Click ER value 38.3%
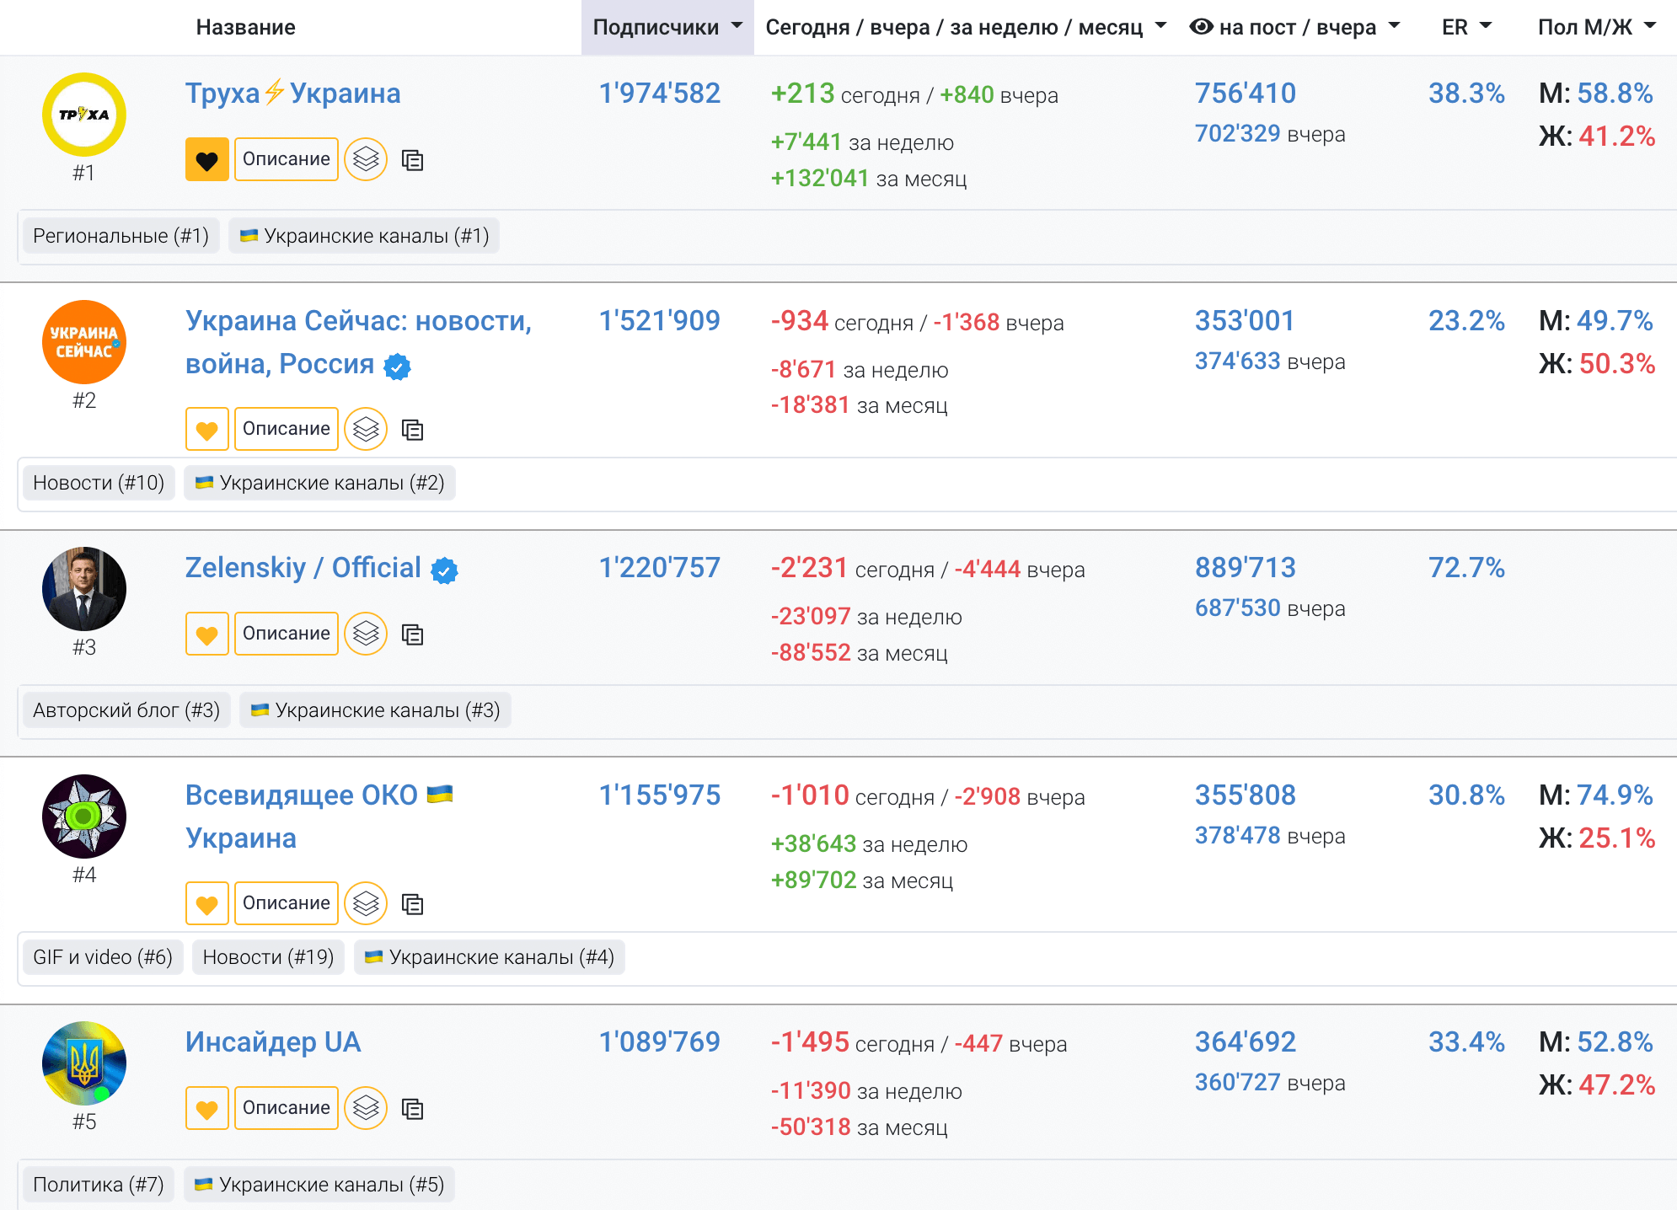1677x1210 pixels. click(x=1466, y=93)
